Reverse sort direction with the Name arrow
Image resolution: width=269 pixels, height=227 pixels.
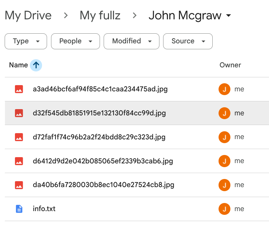(36, 65)
